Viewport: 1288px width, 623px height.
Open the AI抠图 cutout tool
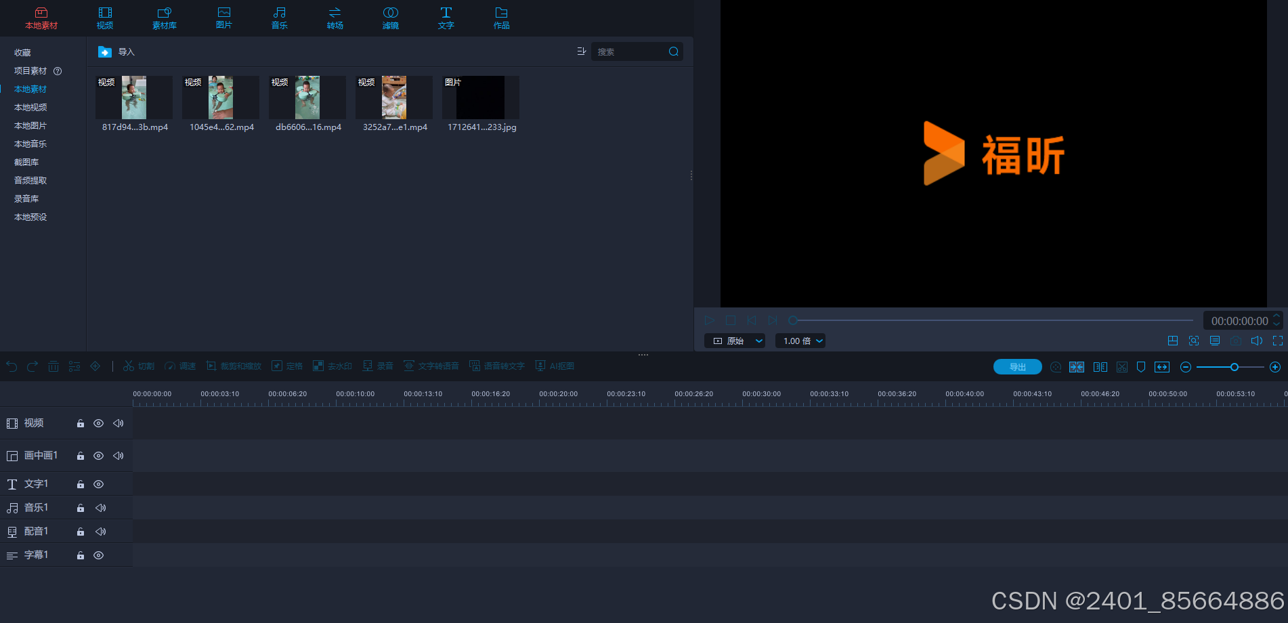coord(555,366)
